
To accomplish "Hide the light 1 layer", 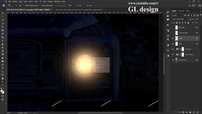I will click(x=173, y=44).
